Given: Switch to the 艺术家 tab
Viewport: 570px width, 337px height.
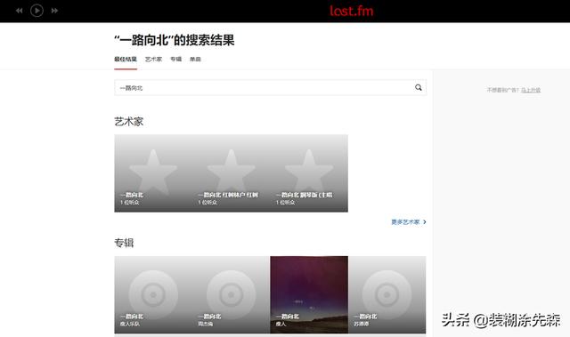Looking at the screenshot, I should coord(153,59).
